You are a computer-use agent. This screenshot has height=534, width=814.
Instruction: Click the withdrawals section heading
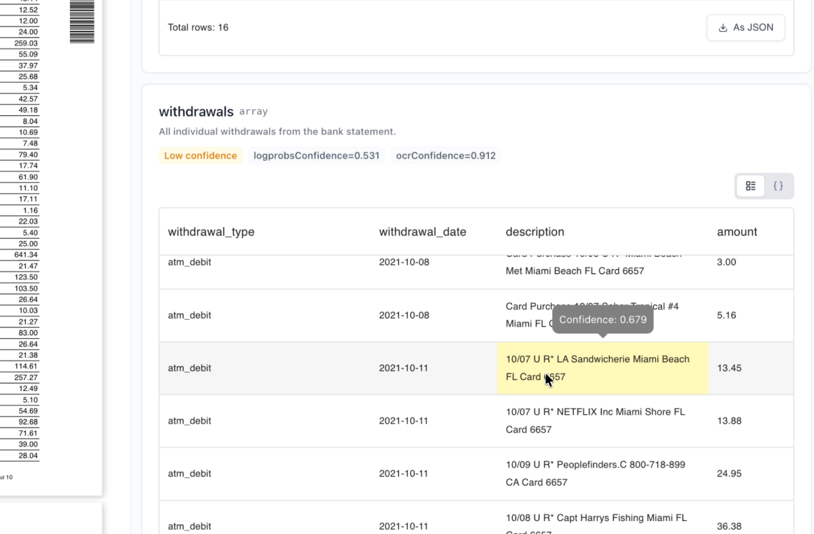196,112
